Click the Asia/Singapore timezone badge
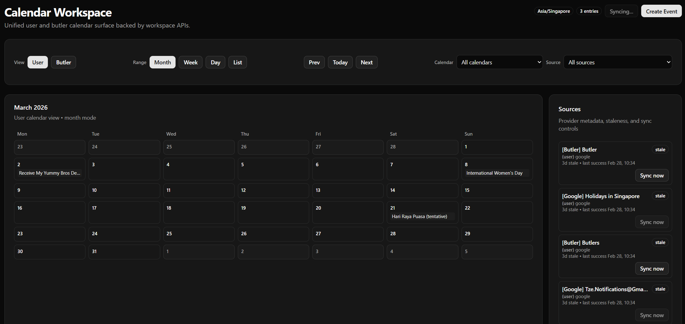This screenshot has width=685, height=324. coord(554,11)
